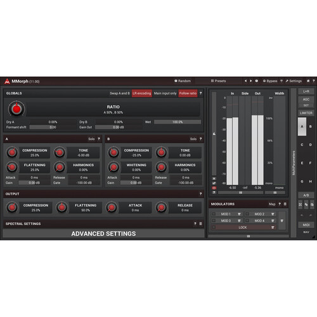Click the Map button in Modulators

click(x=272, y=204)
